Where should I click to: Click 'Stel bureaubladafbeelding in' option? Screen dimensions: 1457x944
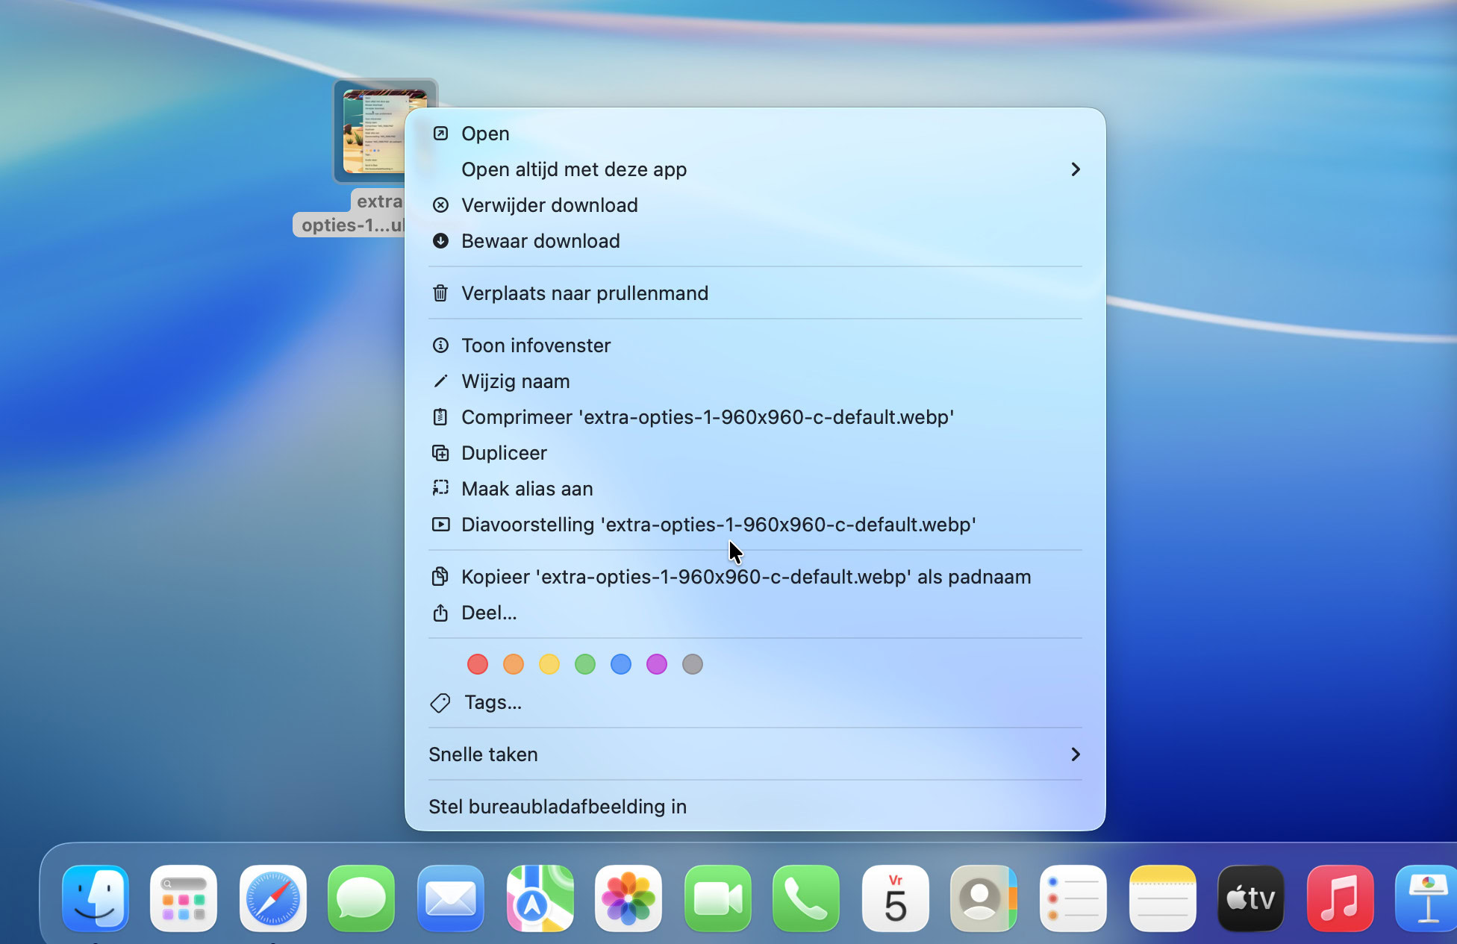point(557,807)
